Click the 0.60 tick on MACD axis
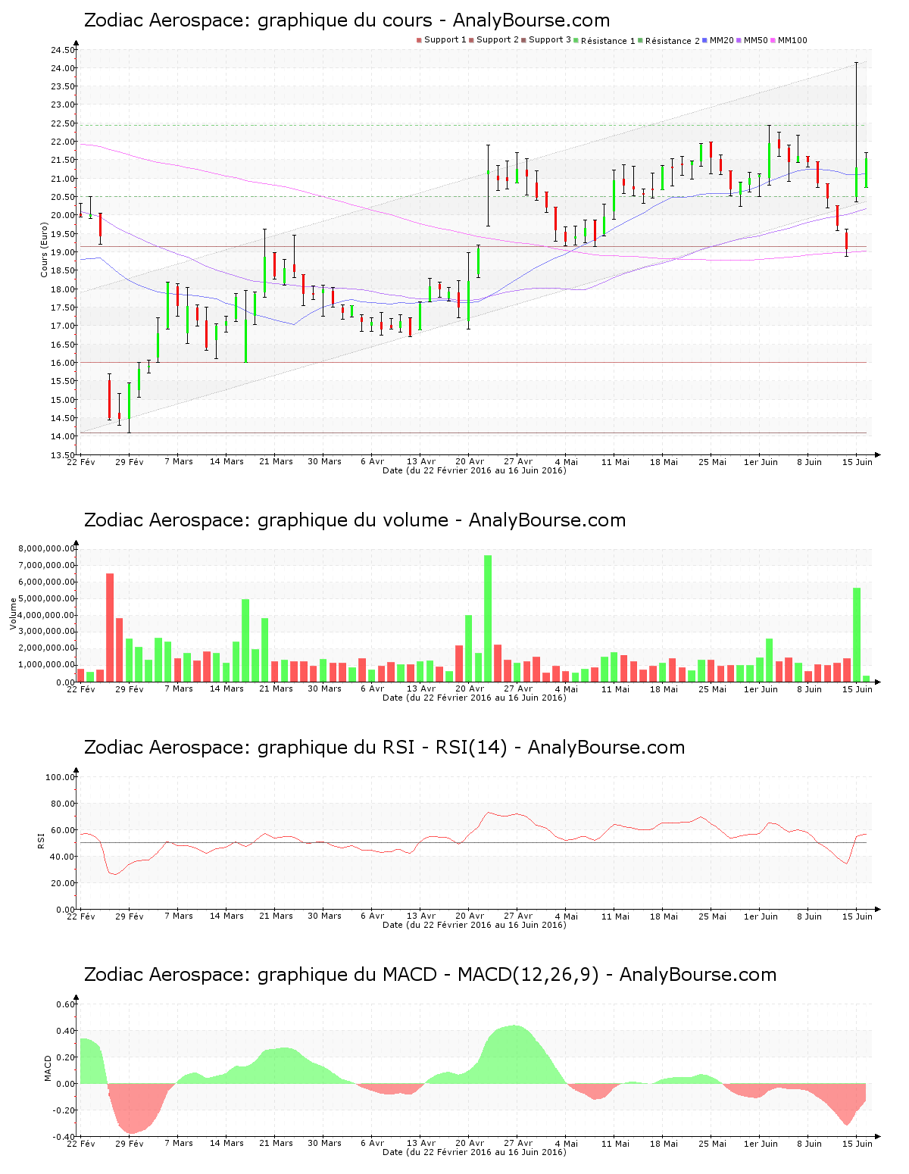This screenshot has height=1174, width=909. coord(66,1004)
